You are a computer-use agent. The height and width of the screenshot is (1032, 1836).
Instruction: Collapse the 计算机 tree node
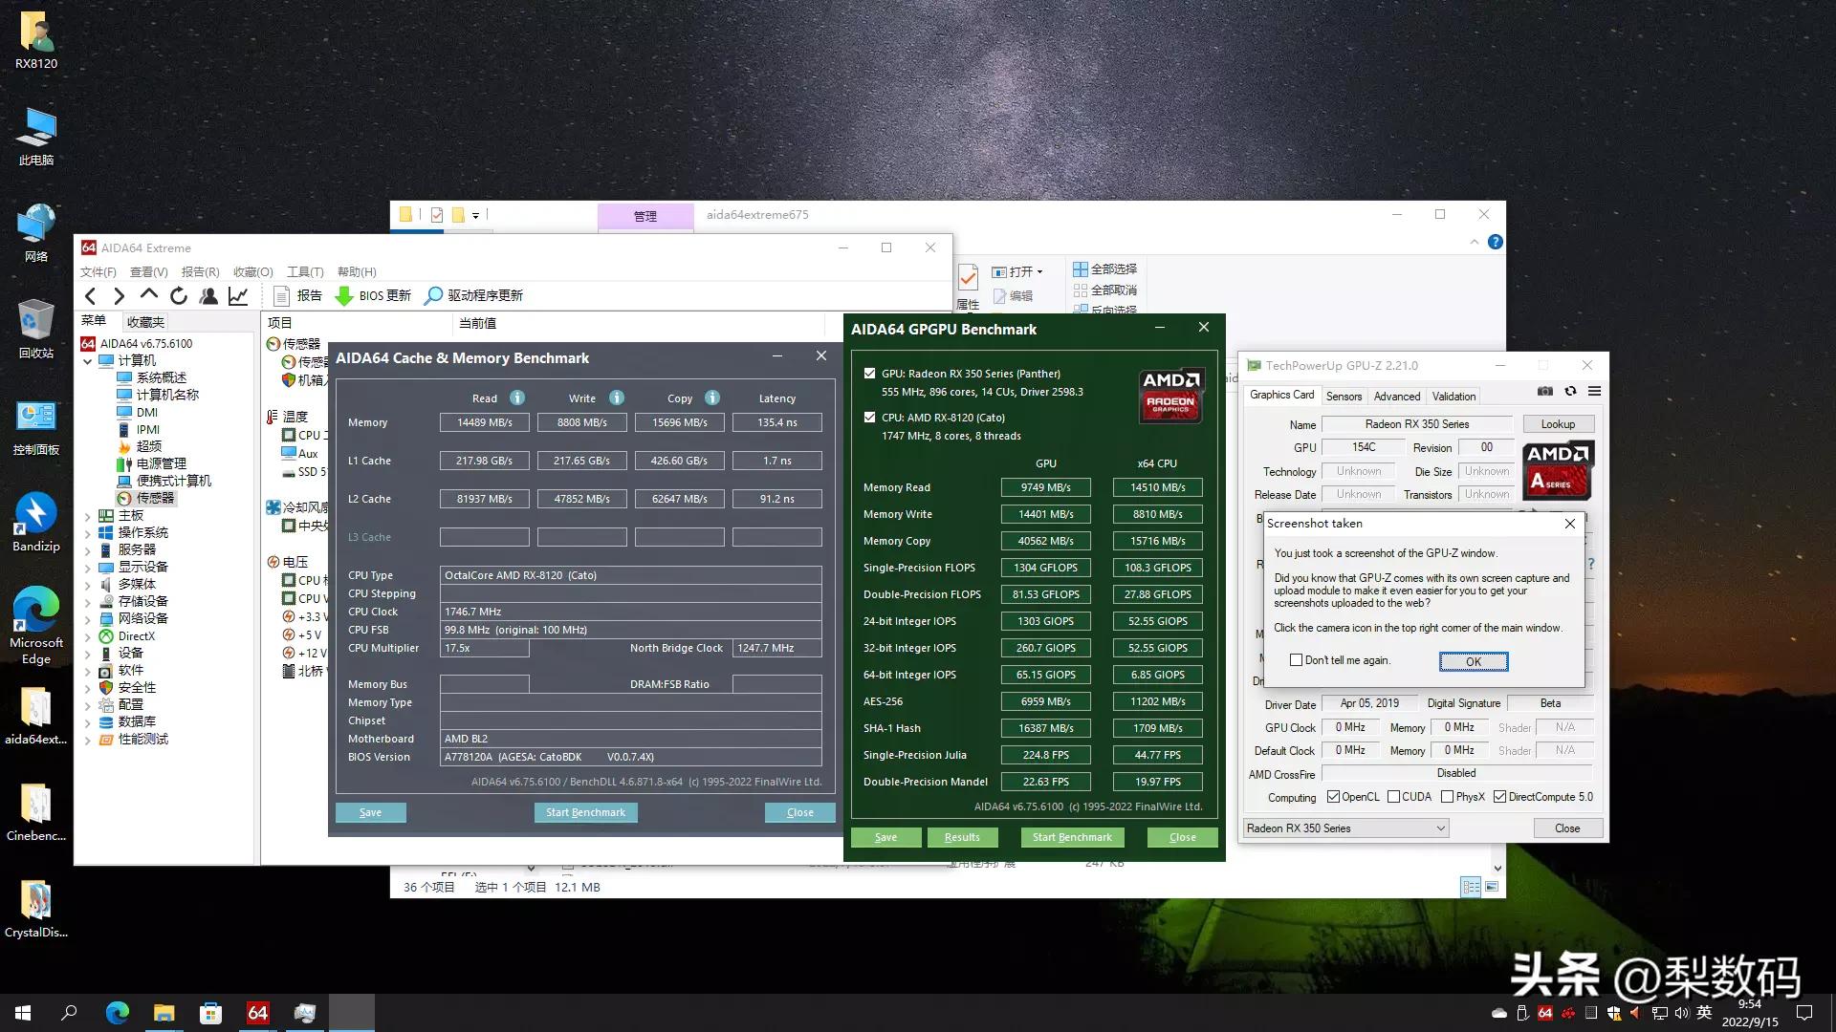(87, 361)
